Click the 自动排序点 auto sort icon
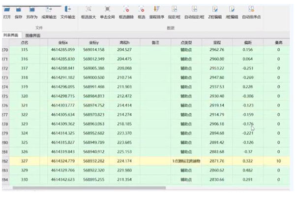Viewport: 295px width, 197px height. [251, 11]
